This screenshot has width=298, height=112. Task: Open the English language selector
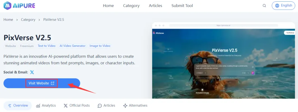coord(283,6)
